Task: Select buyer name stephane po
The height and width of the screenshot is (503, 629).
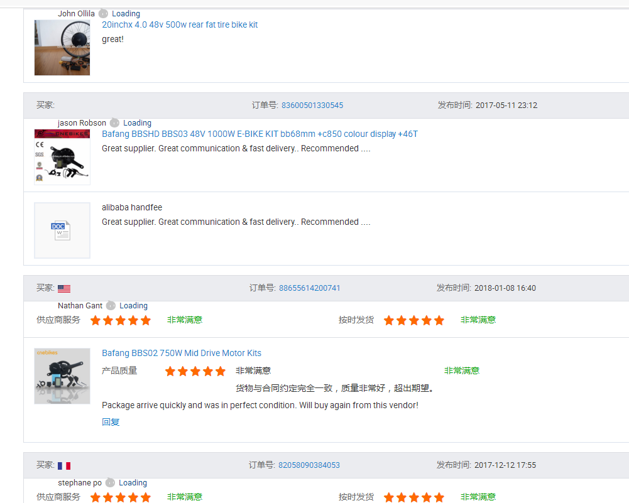Action: [x=80, y=483]
